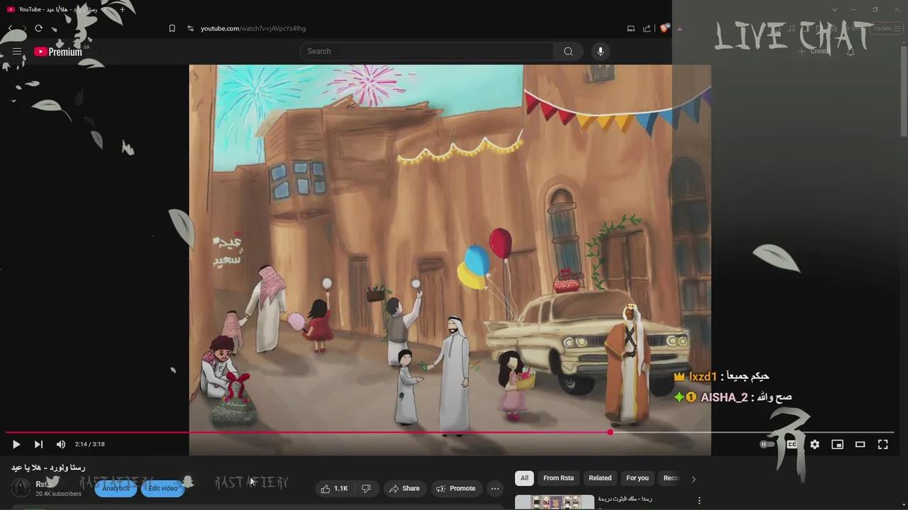Select the For you filter chip
The height and width of the screenshot is (510, 908).
tap(637, 478)
